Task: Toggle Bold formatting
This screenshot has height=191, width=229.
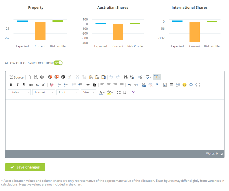Action: tap(11, 85)
